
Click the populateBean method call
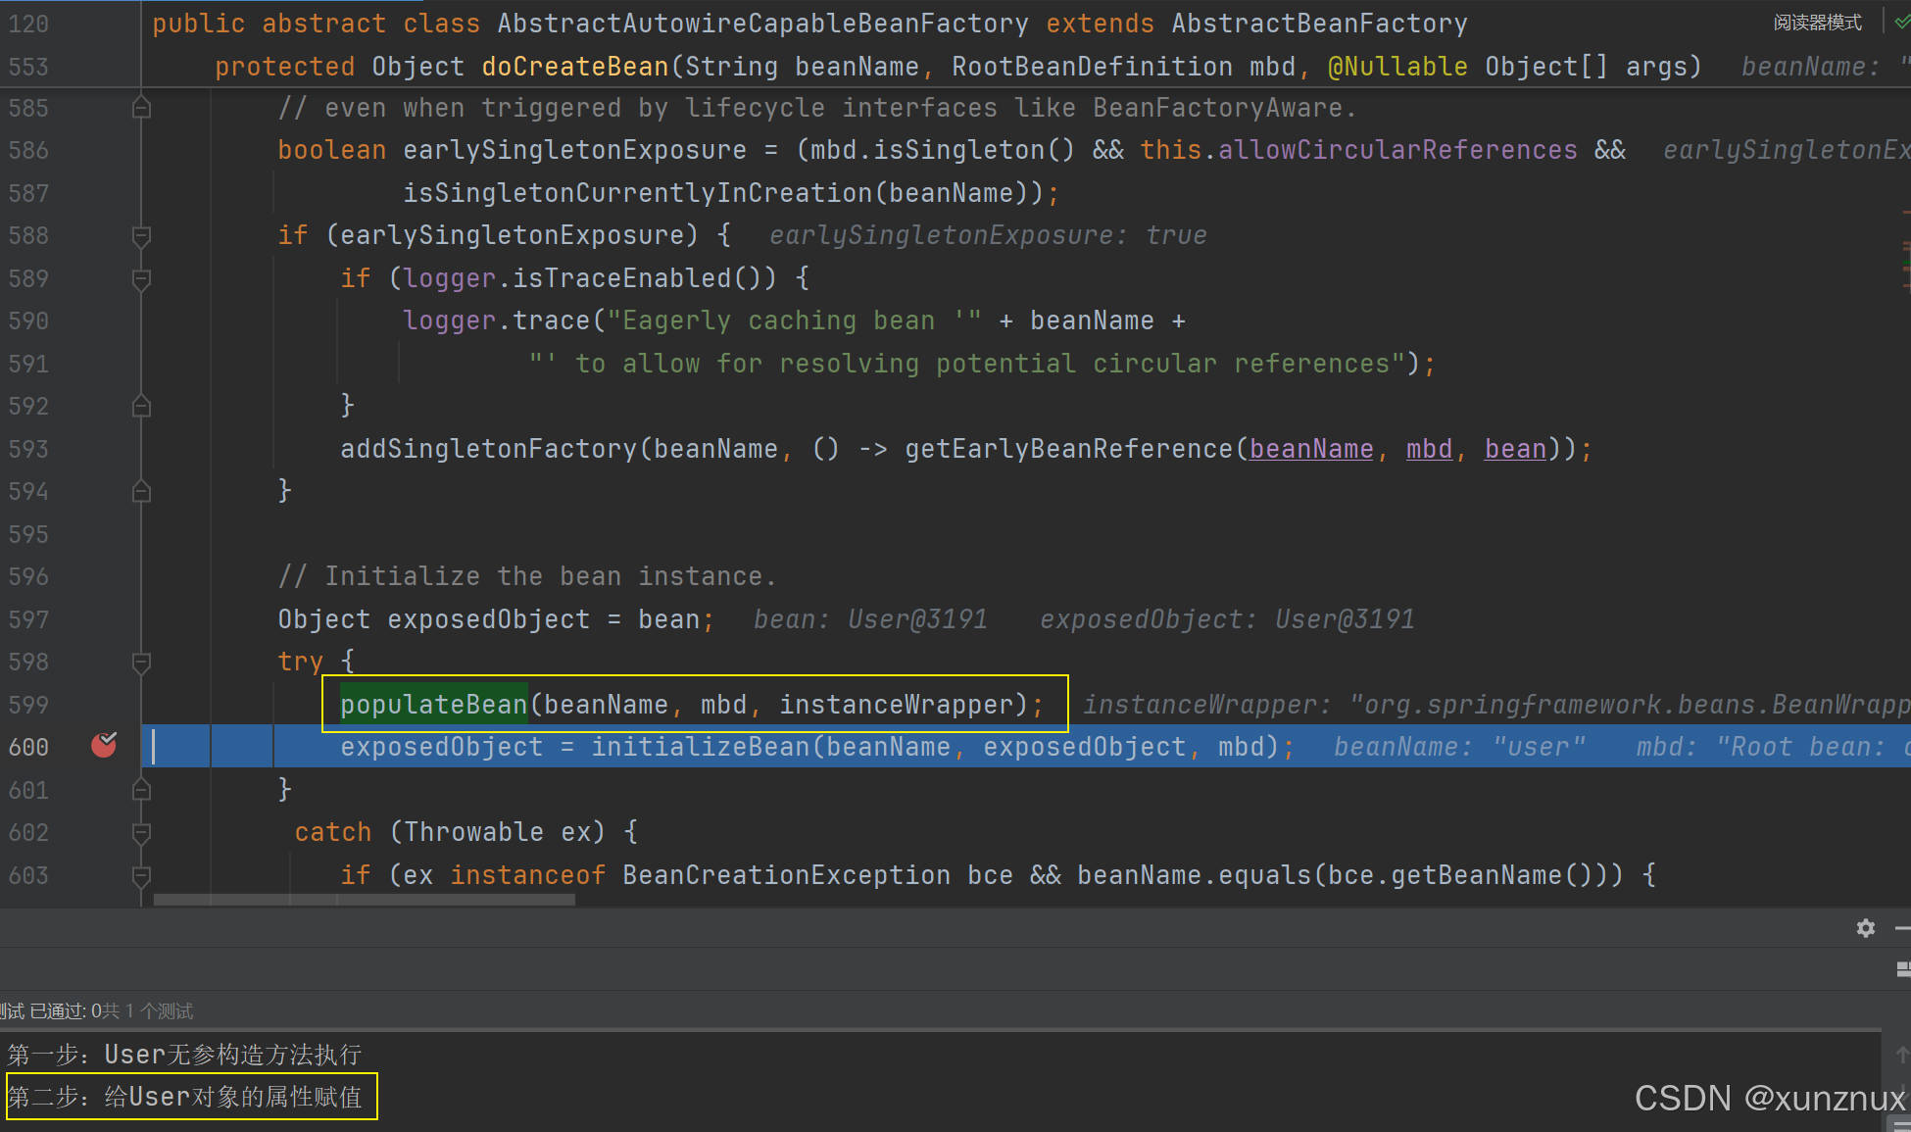(x=433, y=704)
